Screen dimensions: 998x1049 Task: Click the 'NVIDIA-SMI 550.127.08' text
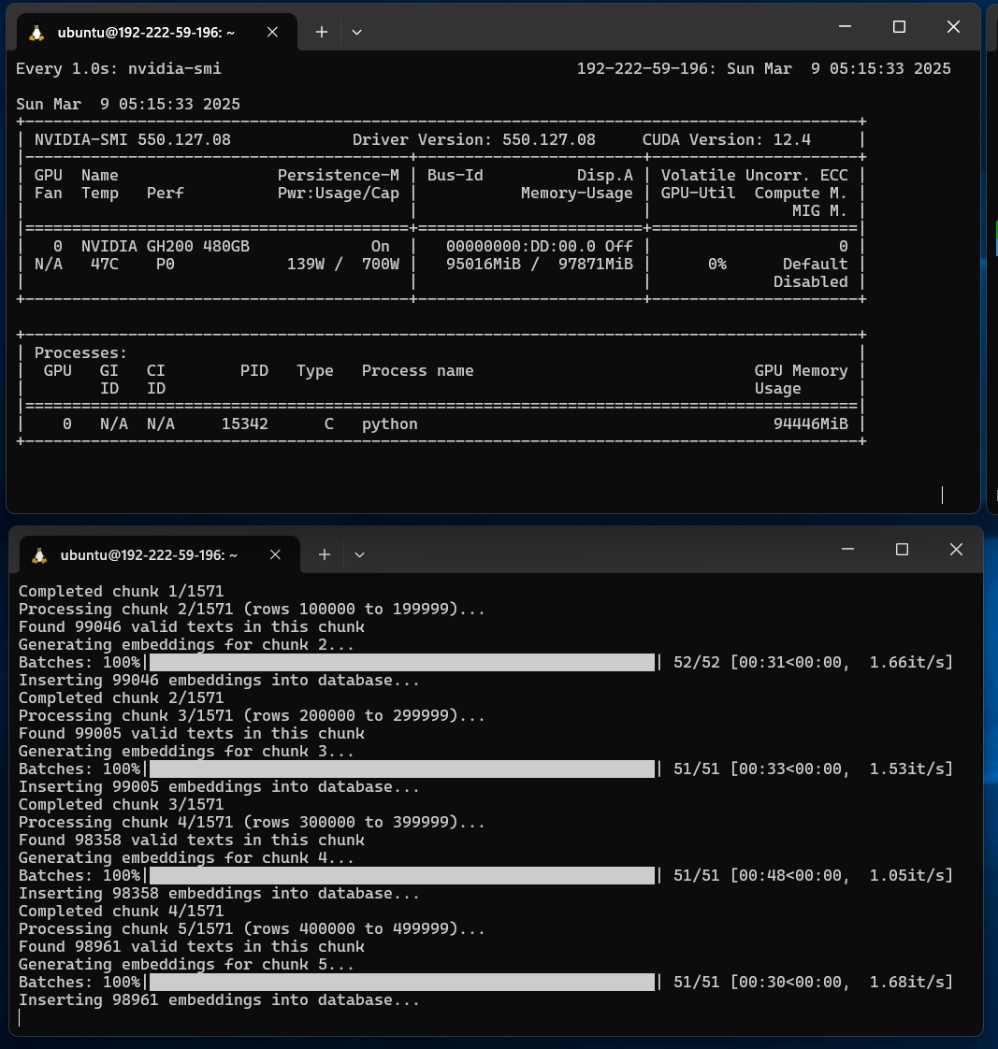(133, 140)
